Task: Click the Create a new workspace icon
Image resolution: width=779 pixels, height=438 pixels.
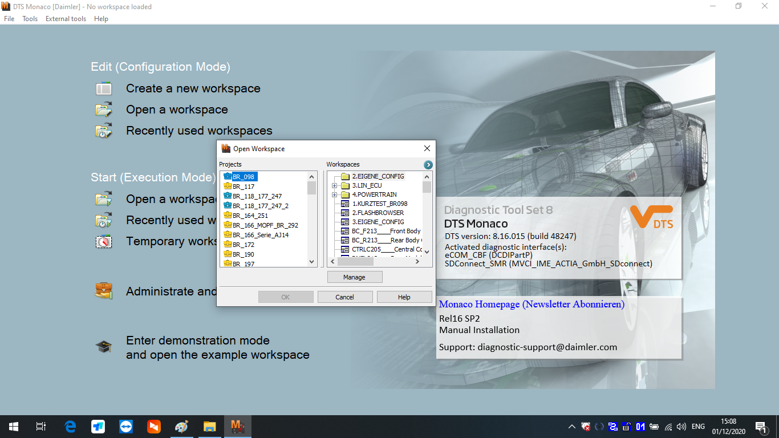Action: click(103, 88)
